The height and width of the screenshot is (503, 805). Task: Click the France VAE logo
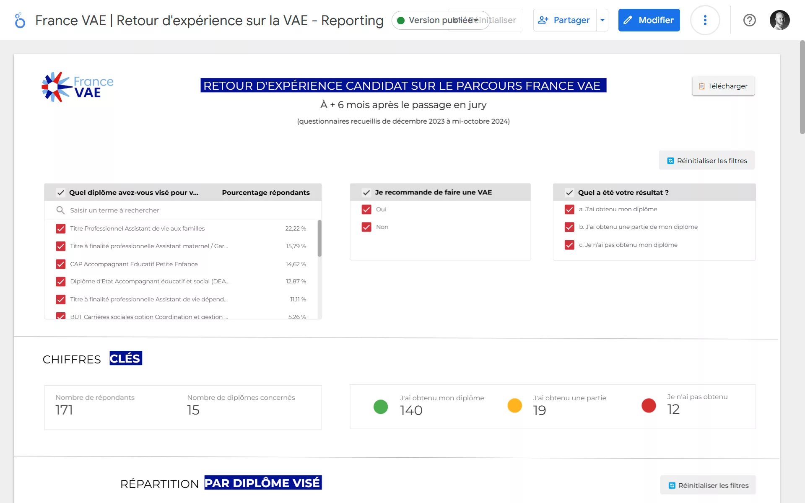[x=78, y=87]
